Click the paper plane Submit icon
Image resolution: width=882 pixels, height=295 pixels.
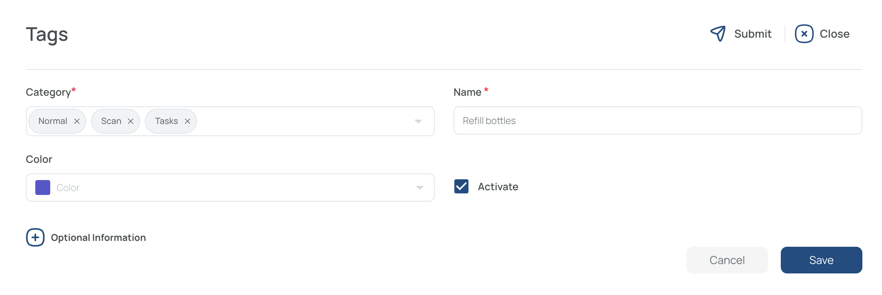click(x=718, y=34)
